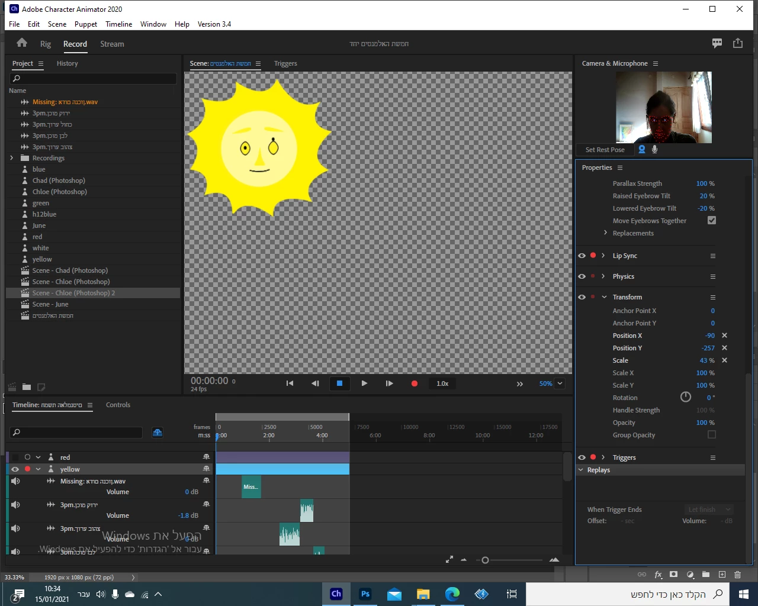
Task: Adjust the timeline zoom slider handle
Action: [485, 560]
